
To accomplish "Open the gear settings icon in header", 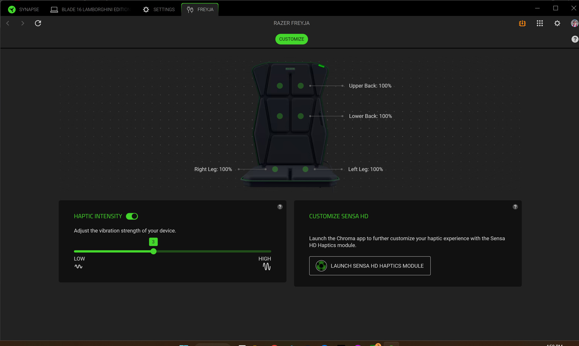I will pos(557,23).
